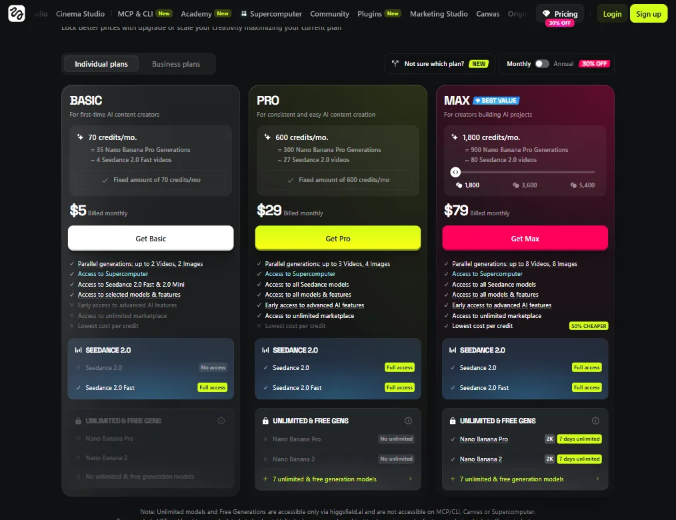This screenshot has width=676, height=520.
Task: Click the lock icon in Pro Unlimited & Free Gens
Action: pyautogui.click(x=265, y=421)
